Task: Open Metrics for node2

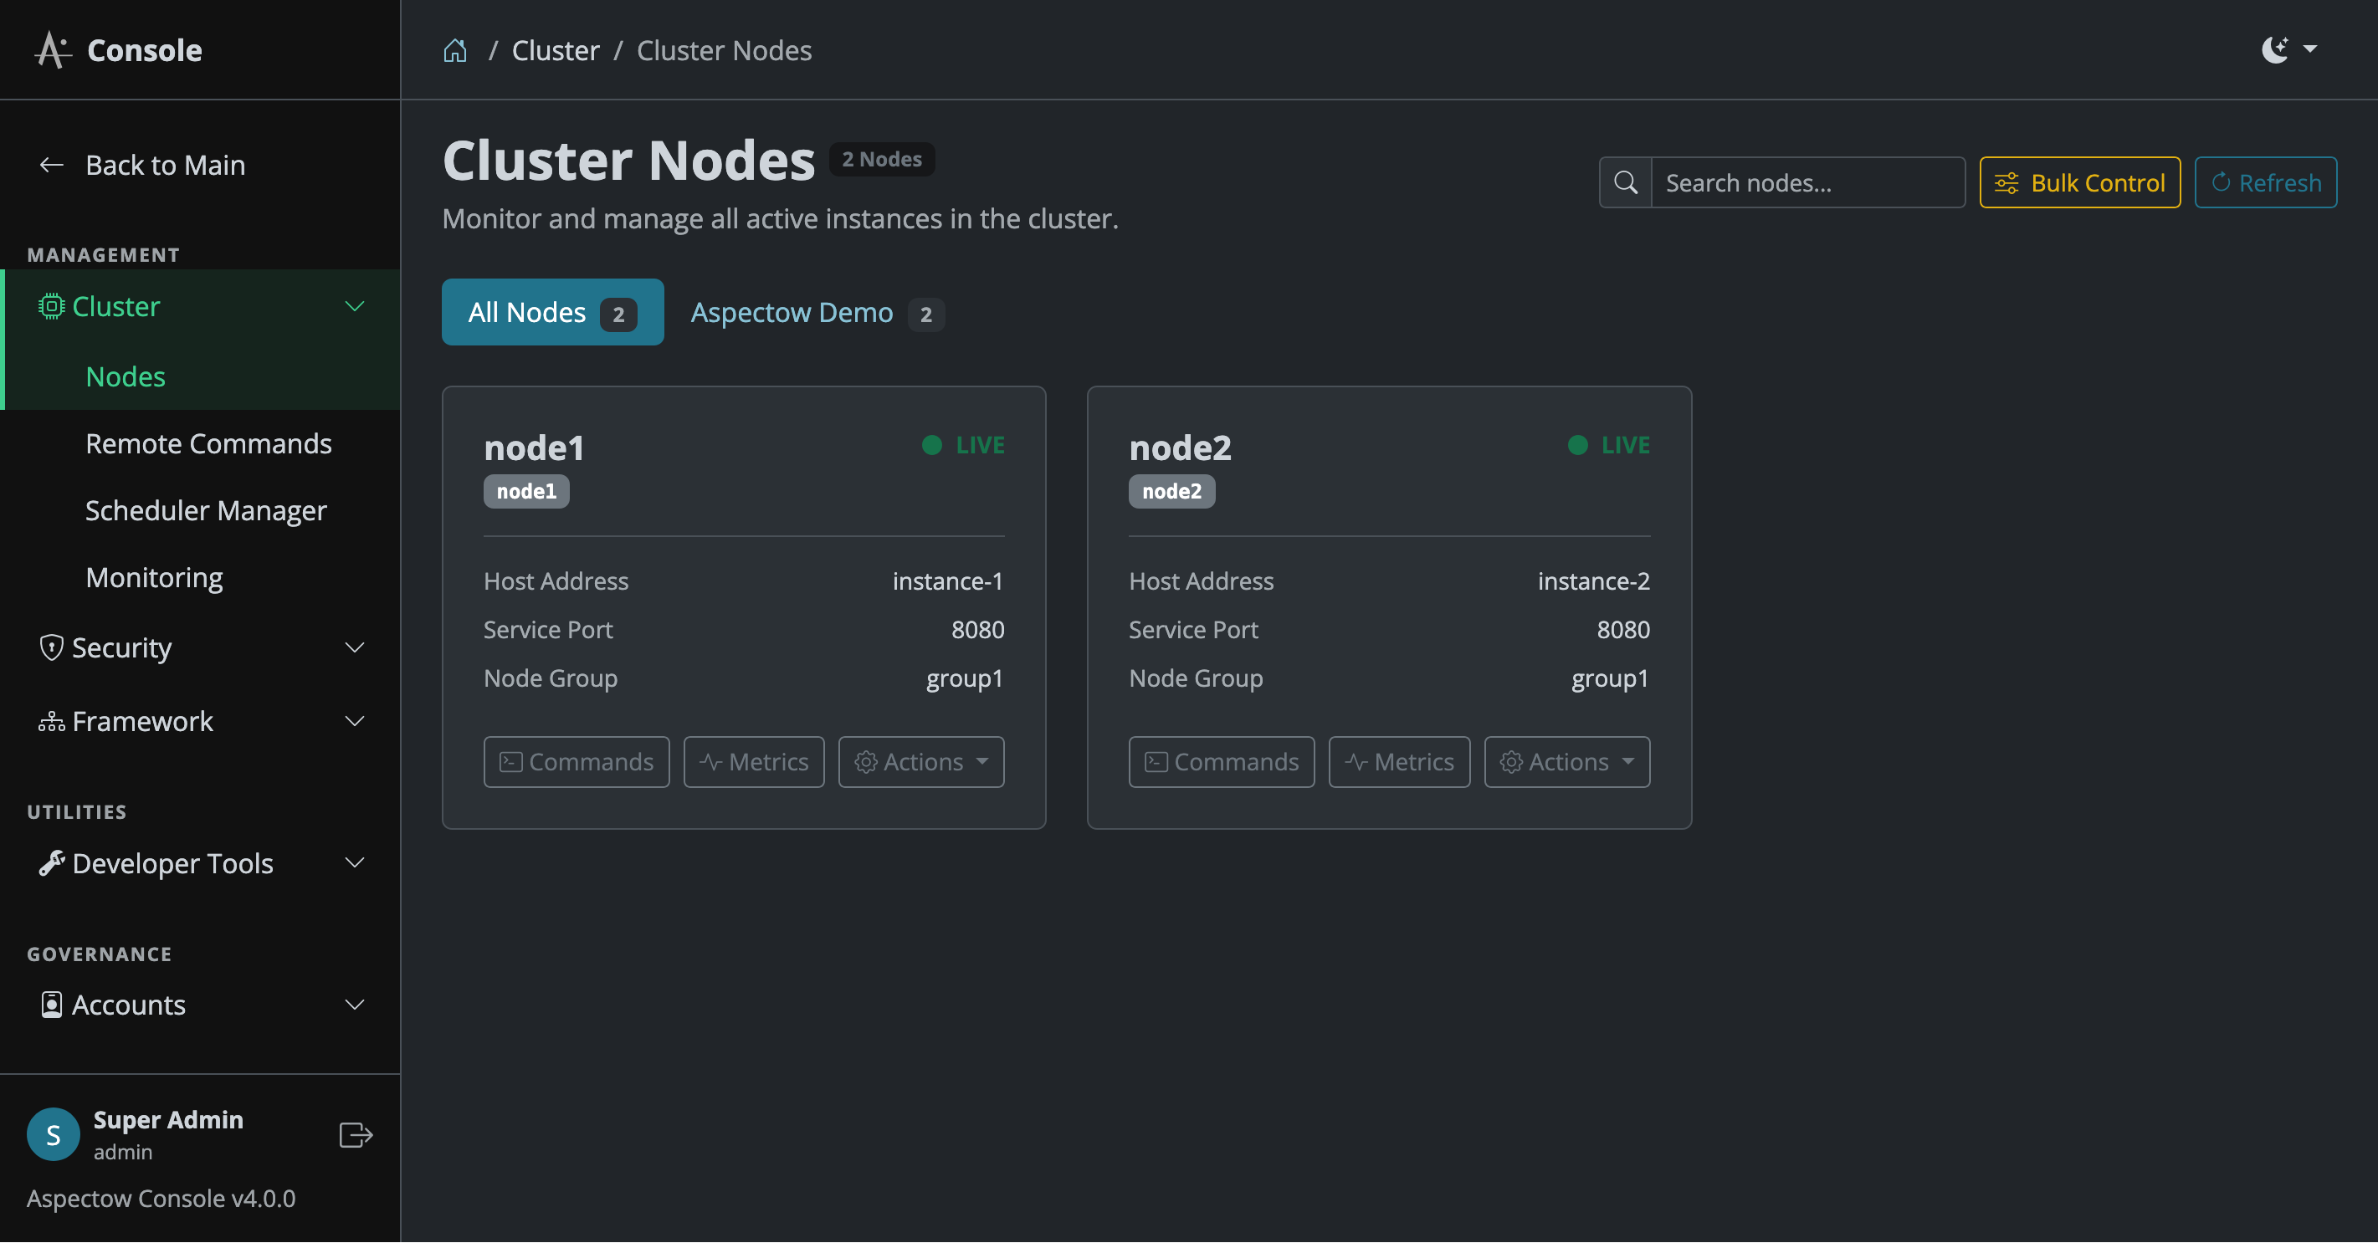Action: pos(1398,762)
